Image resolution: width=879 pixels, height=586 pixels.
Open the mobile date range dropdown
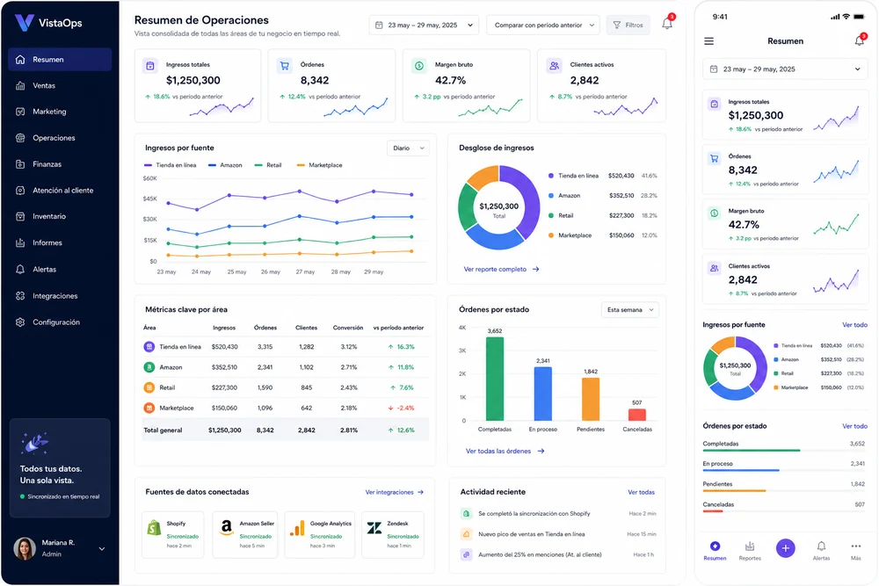(x=785, y=69)
